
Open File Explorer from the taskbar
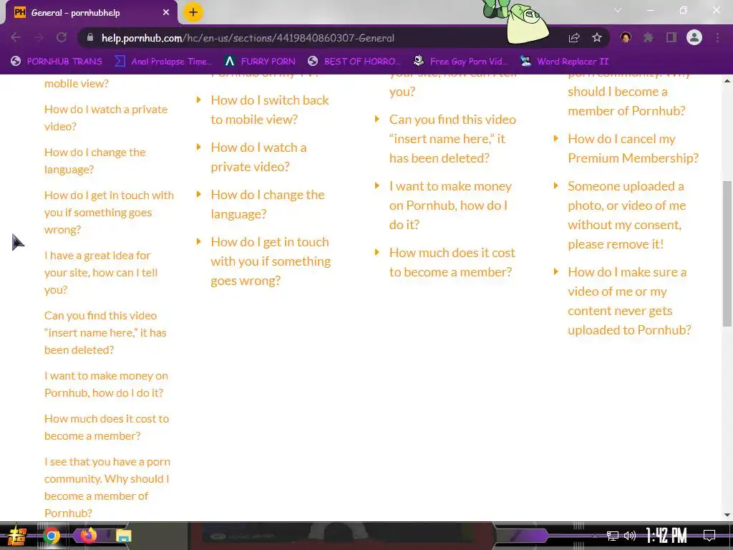[x=124, y=536]
